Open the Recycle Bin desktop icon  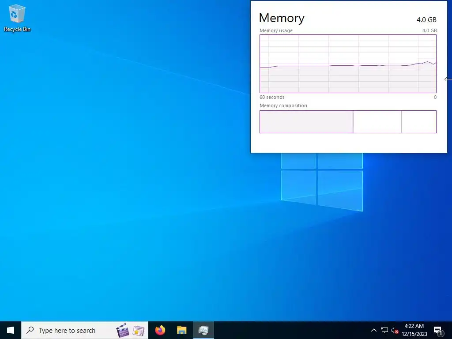click(17, 18)
